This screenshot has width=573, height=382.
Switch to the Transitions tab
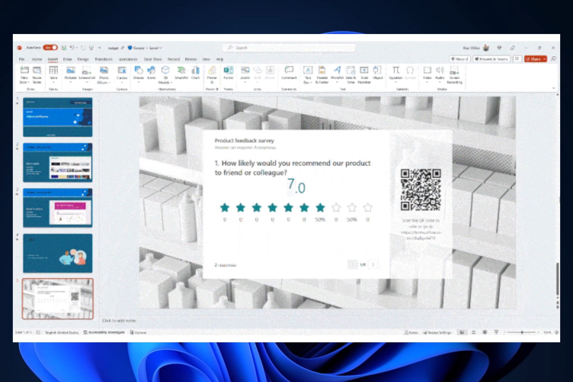[x=104, y=59]
